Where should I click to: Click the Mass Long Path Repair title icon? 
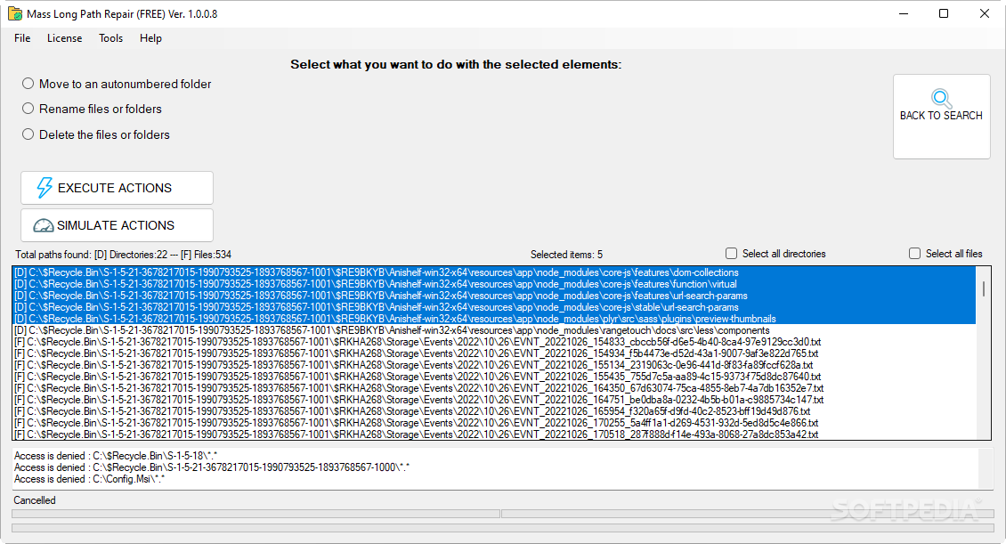15,13
